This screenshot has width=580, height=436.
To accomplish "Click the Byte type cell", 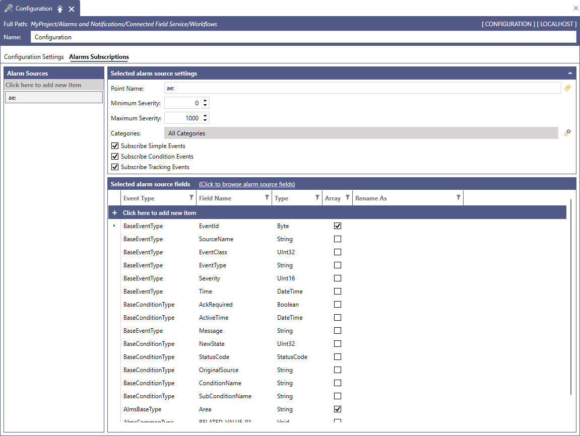I will pos(283,226).
